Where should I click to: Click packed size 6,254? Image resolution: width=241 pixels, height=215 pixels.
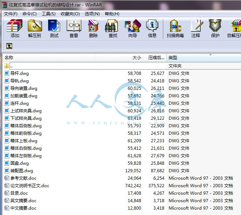click(x=159, y=178)
